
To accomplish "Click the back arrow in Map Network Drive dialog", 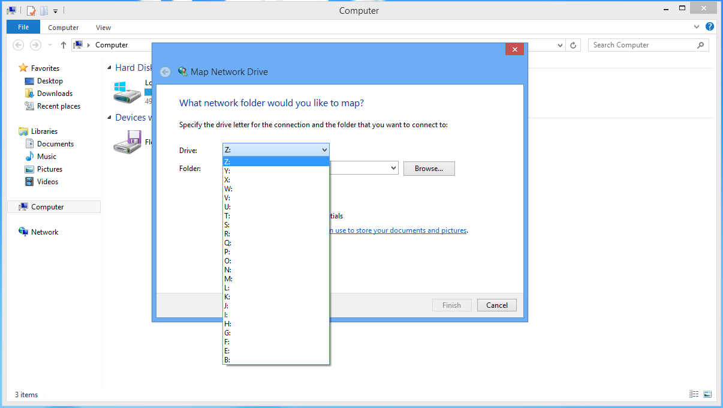I will tap(165, 71).
